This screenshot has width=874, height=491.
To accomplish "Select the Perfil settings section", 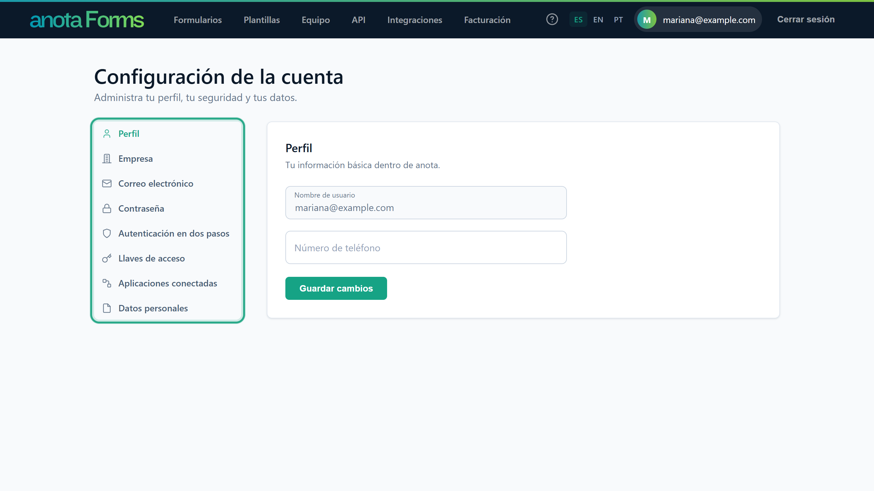I will click(168, 134).
